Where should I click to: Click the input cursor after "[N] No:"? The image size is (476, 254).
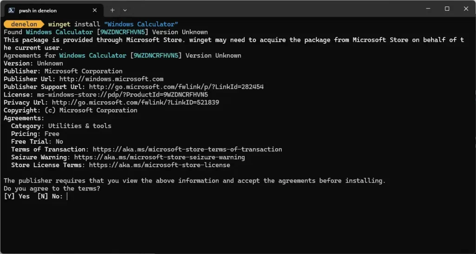tap(67, 196)
